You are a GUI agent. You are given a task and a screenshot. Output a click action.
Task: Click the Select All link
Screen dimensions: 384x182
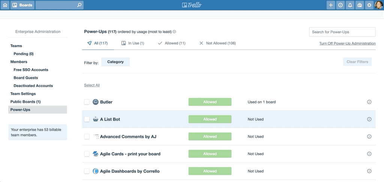92,85
